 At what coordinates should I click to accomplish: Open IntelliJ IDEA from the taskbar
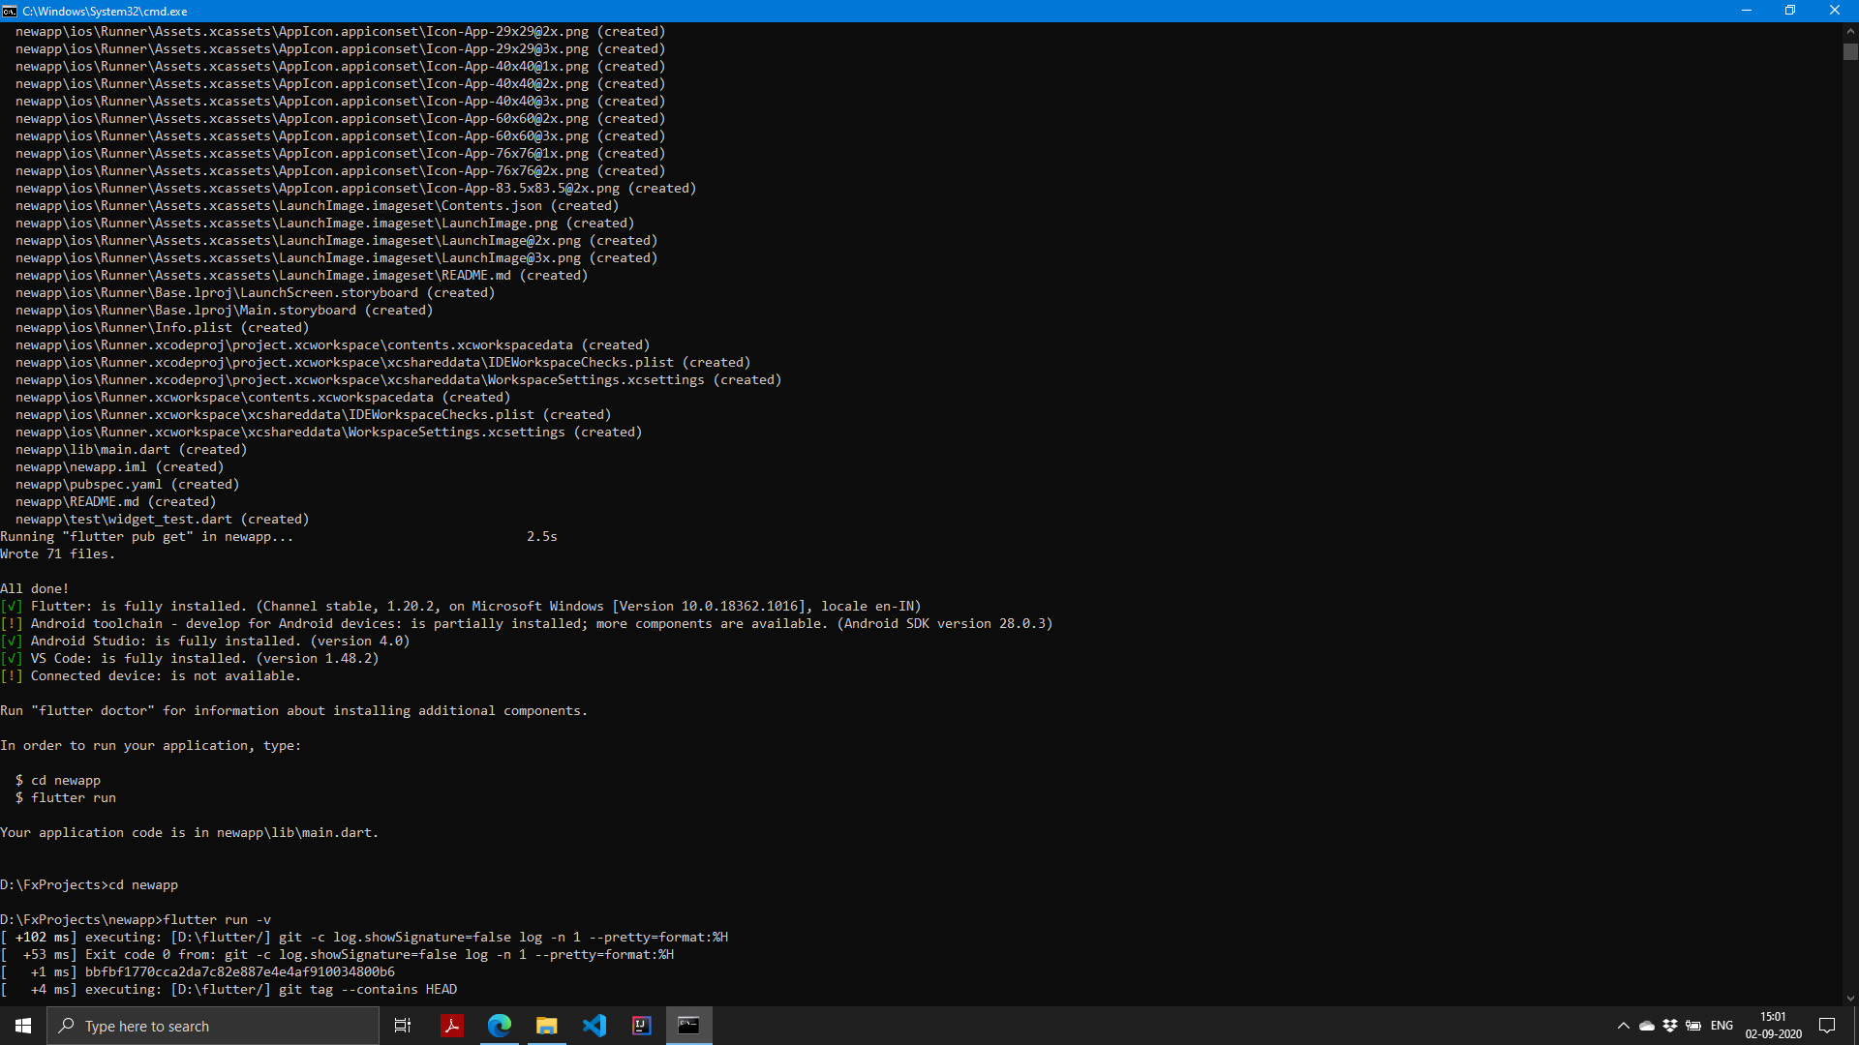(x=642, y=1026)
